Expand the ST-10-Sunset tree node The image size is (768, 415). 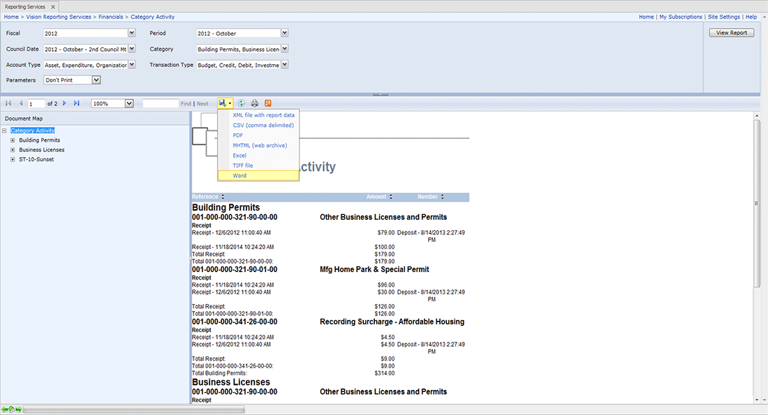[x=13, y=160]
